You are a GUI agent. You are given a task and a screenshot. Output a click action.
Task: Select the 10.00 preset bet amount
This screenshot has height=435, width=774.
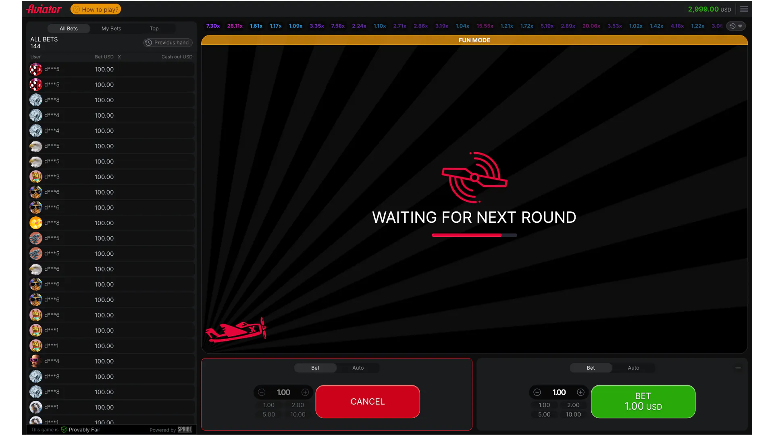click(x=298, y=414)
